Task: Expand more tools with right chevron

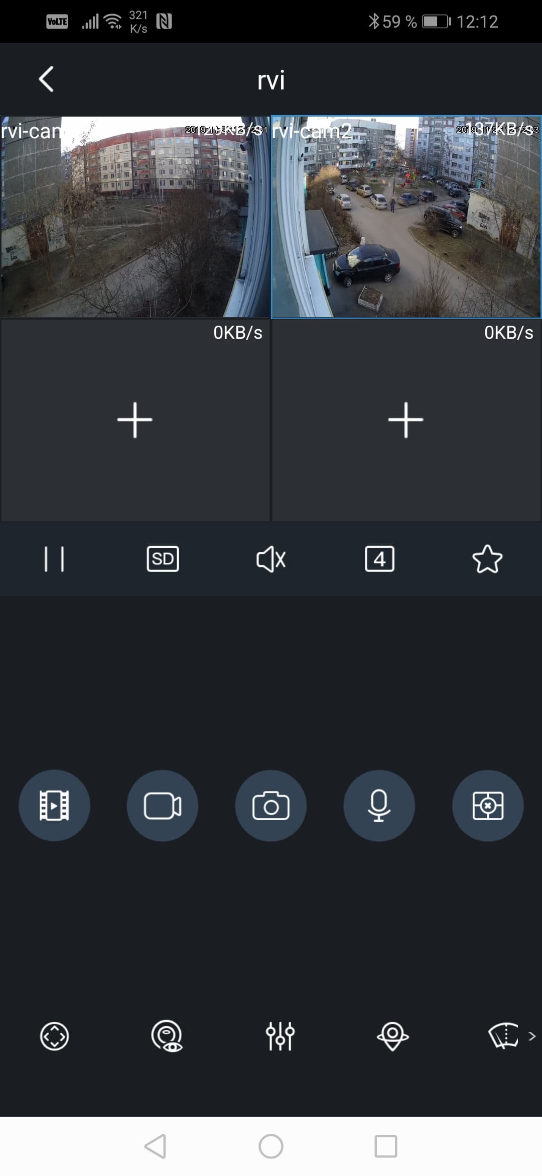Action: tap(532, 1036)
